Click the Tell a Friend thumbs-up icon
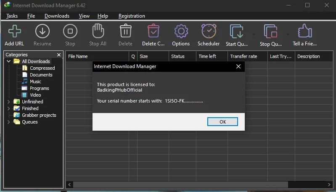The width and height of the screenshot is (336, 192). point(305,31)
